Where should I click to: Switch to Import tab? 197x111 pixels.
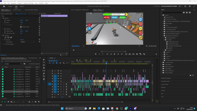10,6
